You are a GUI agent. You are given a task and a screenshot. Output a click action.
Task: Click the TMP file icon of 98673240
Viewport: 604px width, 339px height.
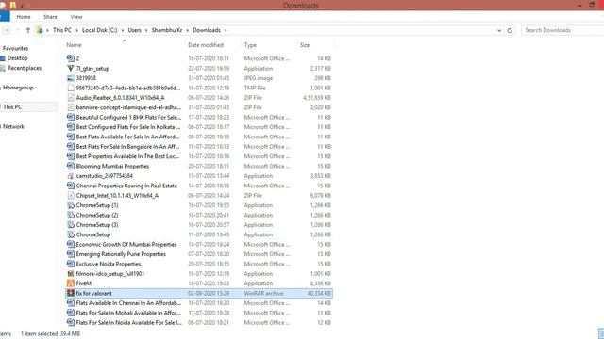click(71, 88)
